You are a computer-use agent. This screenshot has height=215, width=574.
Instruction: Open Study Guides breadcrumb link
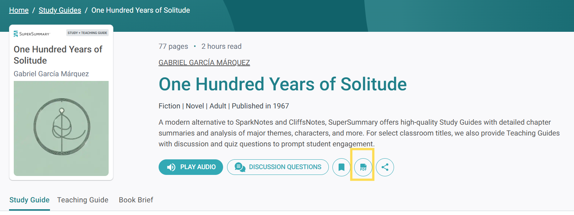point(60,10)
